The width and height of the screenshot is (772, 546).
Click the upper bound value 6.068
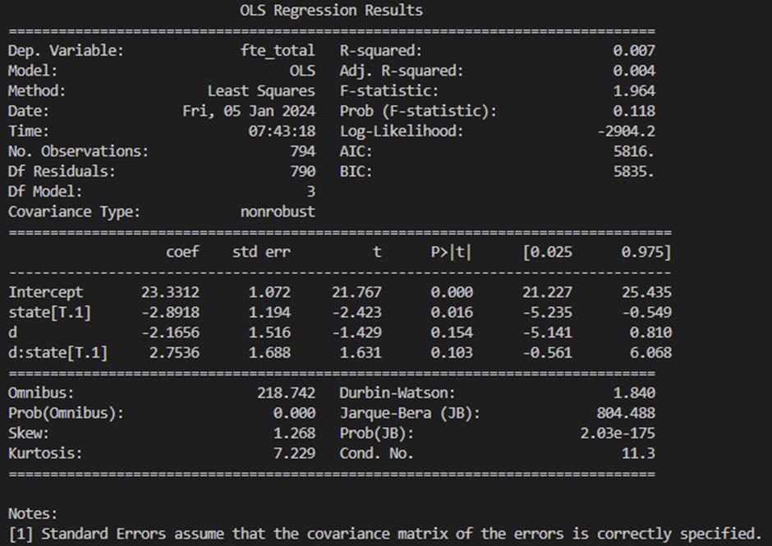pos(650,353)
